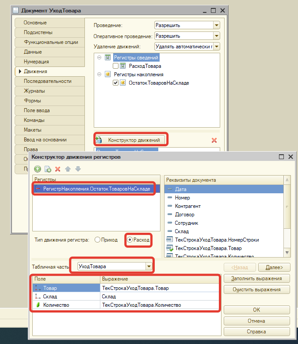
Task: Open the Команды tab
Action: 50,120
